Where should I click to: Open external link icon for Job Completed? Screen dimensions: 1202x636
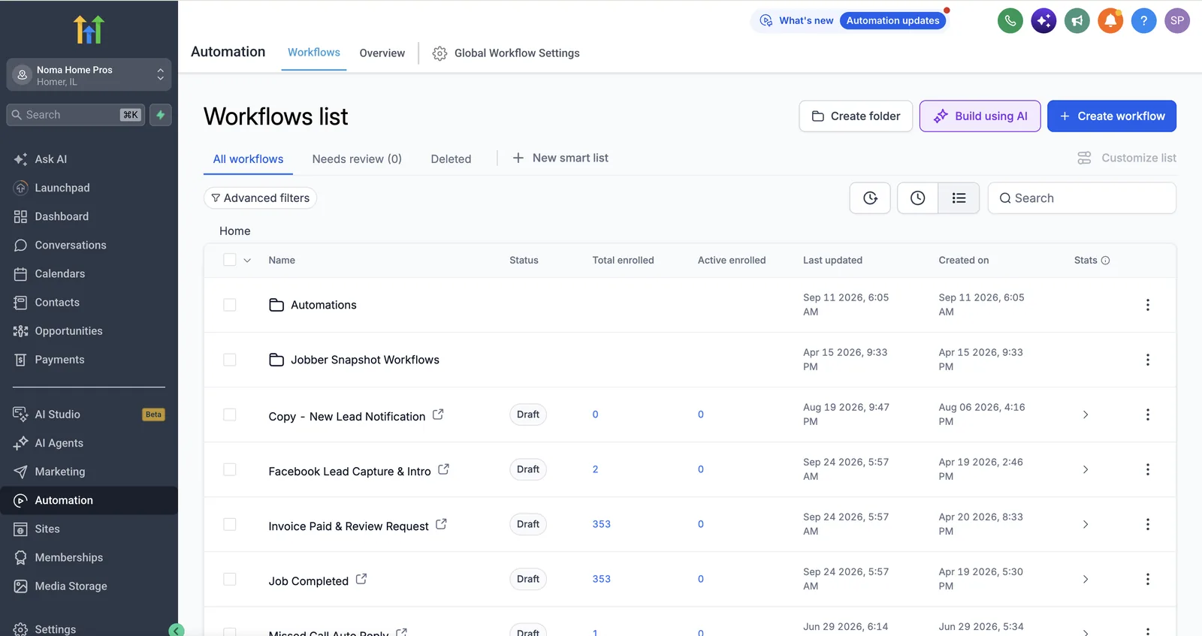tap(361, 579)
